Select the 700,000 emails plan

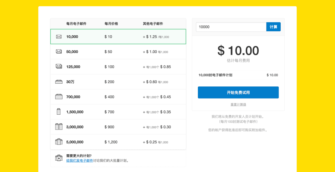[x=118, y=97]
